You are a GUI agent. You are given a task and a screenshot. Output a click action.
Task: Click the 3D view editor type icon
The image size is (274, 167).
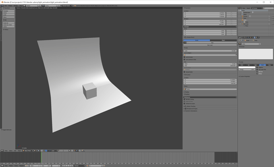point(2,151)
